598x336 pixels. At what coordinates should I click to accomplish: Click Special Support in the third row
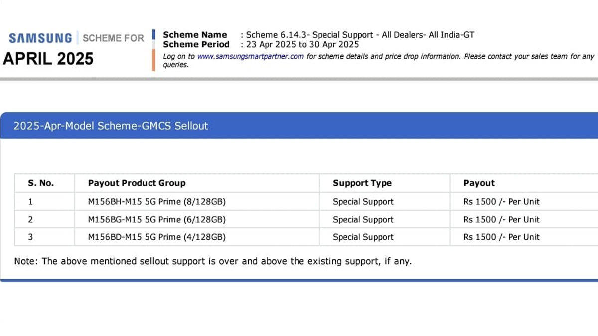(363, 237)
